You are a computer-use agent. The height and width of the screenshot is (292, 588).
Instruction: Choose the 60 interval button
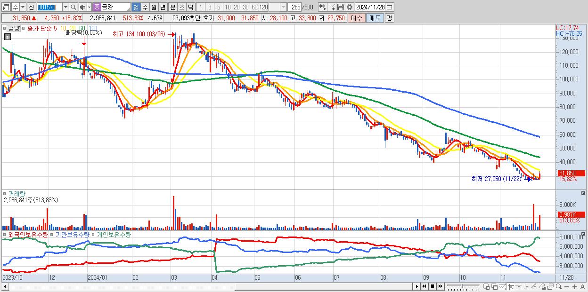(254, 7)
